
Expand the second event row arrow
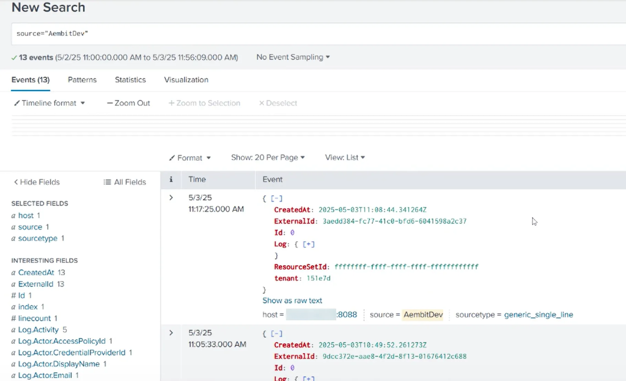coord(171,332)
